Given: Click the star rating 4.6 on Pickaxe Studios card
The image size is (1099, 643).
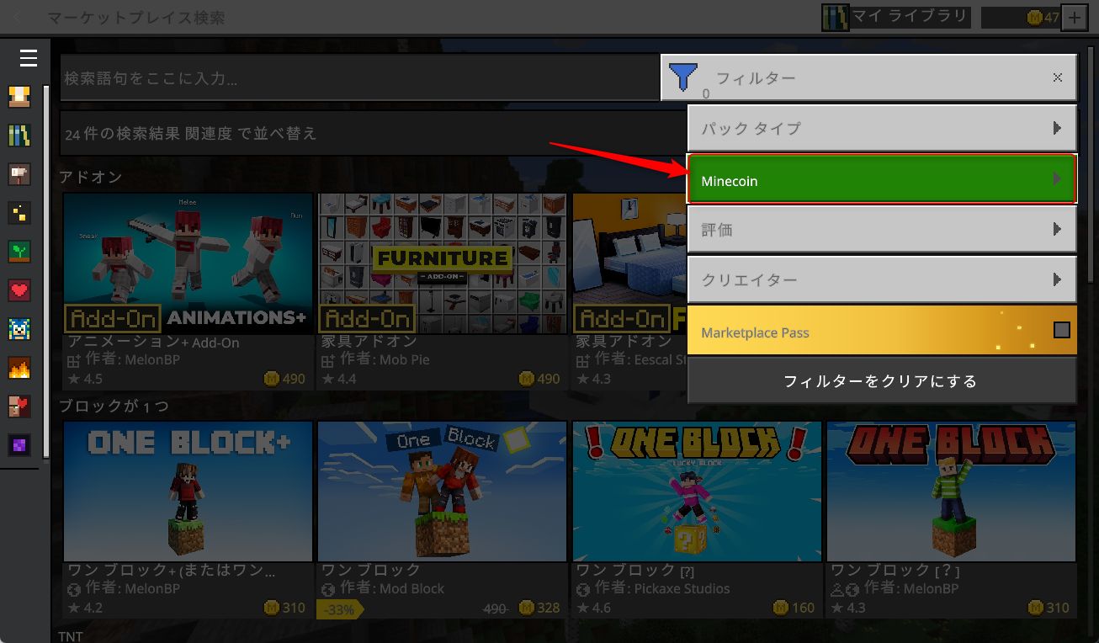Looking at the screenshot, I should 593,608.
